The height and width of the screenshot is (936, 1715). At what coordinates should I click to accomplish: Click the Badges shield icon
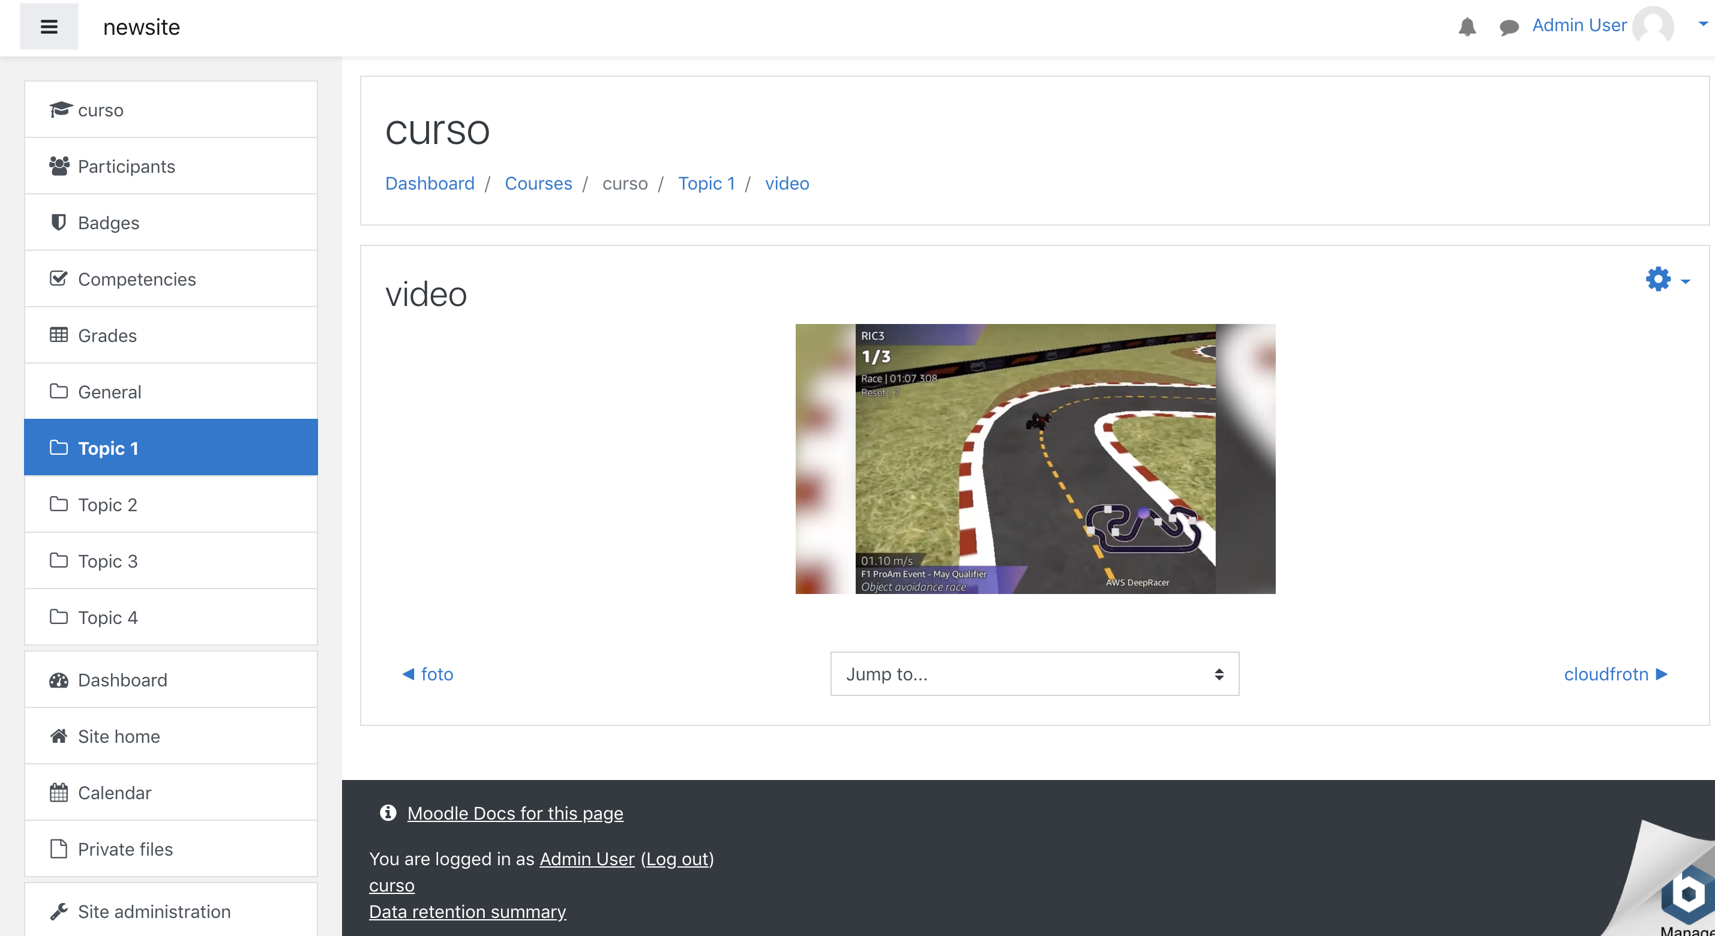59,223
